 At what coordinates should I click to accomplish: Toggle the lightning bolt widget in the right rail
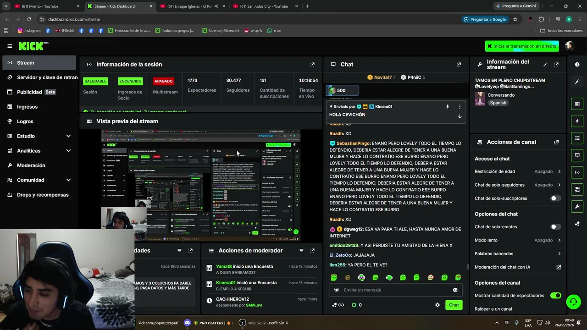[x=577, y=121]
